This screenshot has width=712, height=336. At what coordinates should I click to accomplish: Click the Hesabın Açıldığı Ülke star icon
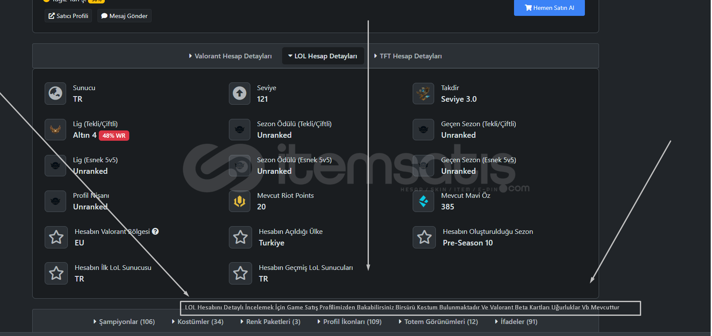point(240,237)
